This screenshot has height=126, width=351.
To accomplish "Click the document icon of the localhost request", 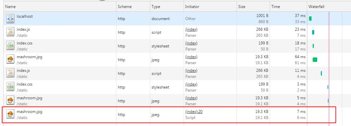I will point(10,19).
